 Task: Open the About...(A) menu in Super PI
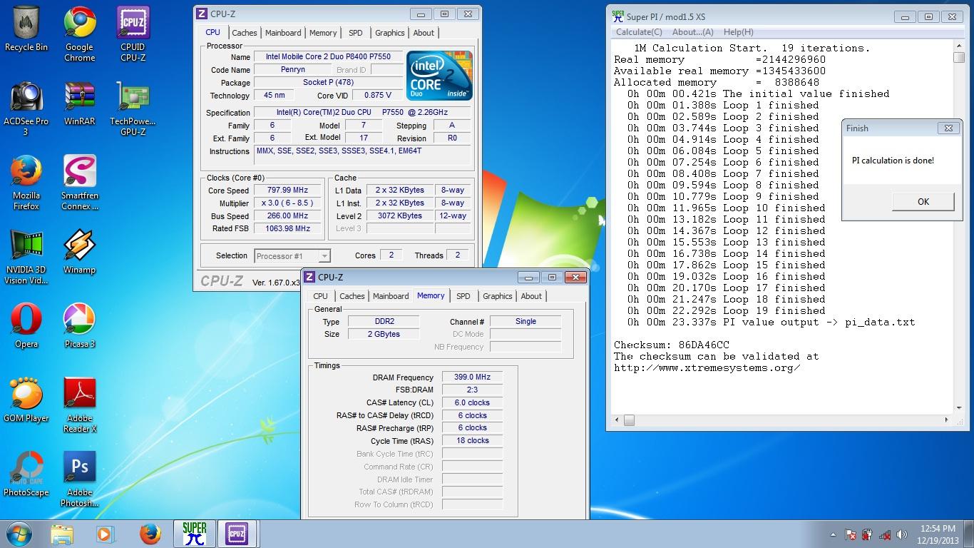pyautogui.click(x=693, y=32)
